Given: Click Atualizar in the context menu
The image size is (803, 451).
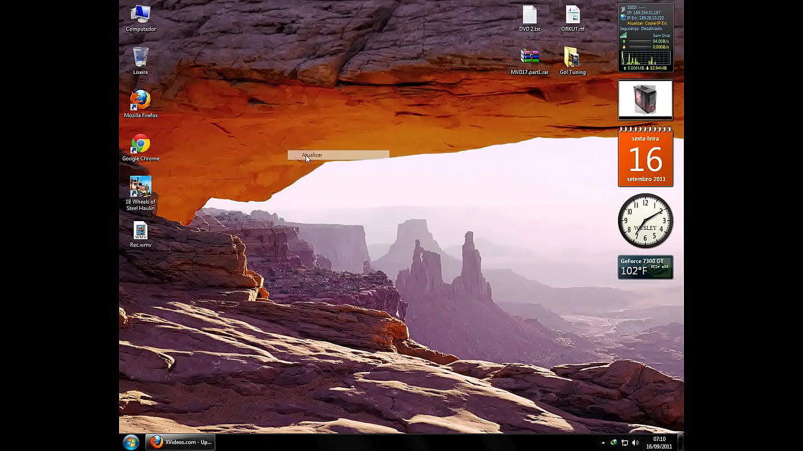Looking at the screenshot, I should (312, 155).
